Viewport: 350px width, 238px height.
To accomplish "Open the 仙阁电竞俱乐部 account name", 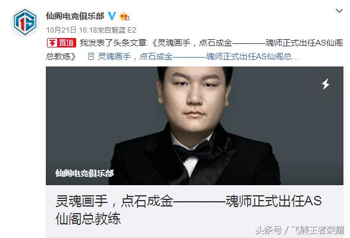I will pos(75,16).
